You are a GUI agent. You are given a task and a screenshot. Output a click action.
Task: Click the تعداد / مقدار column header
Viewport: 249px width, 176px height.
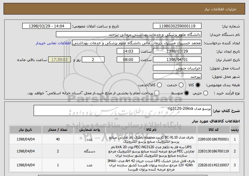pos(58,130)
